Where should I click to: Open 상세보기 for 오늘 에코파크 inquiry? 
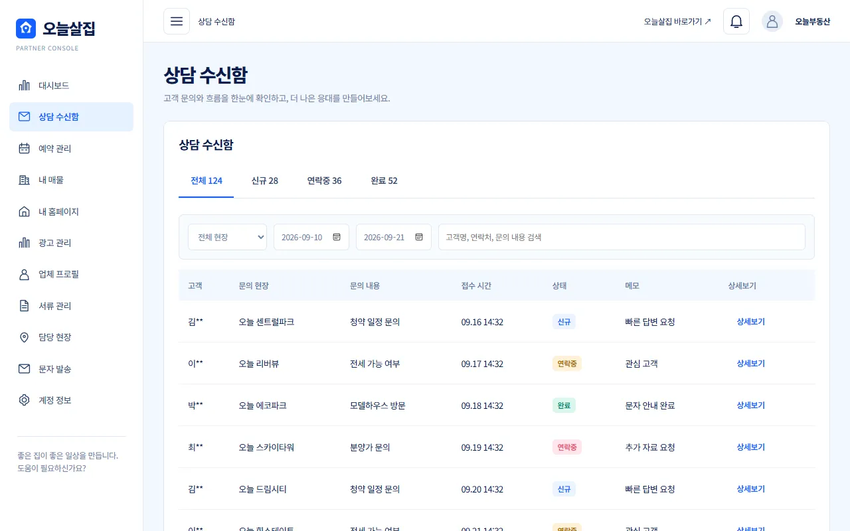(x=750, y=406)
